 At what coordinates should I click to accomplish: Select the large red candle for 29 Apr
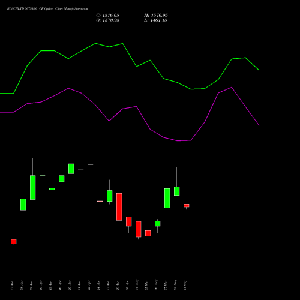(119, 207)
